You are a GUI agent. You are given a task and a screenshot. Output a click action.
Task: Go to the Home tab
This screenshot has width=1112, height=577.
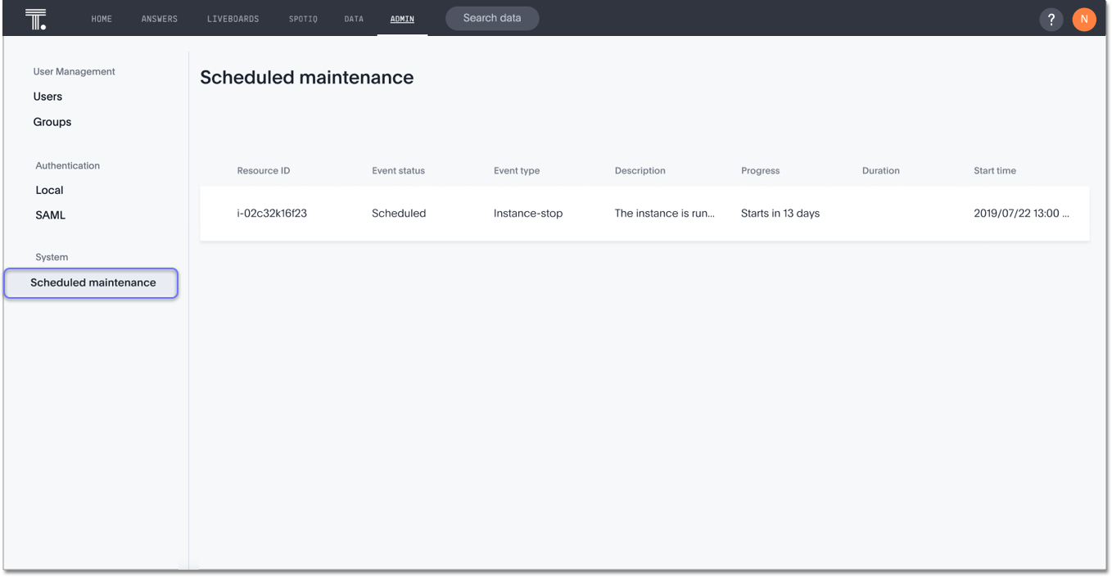click(x=102, y=19)
